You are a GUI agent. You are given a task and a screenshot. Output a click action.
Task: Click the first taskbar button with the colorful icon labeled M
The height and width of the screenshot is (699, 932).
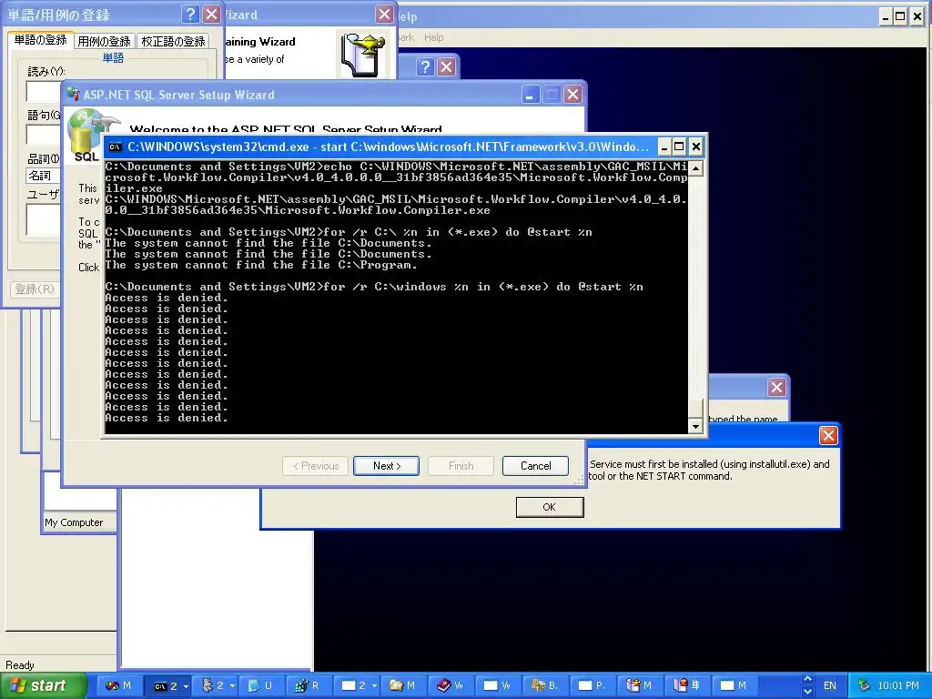[x=117, y=686]
